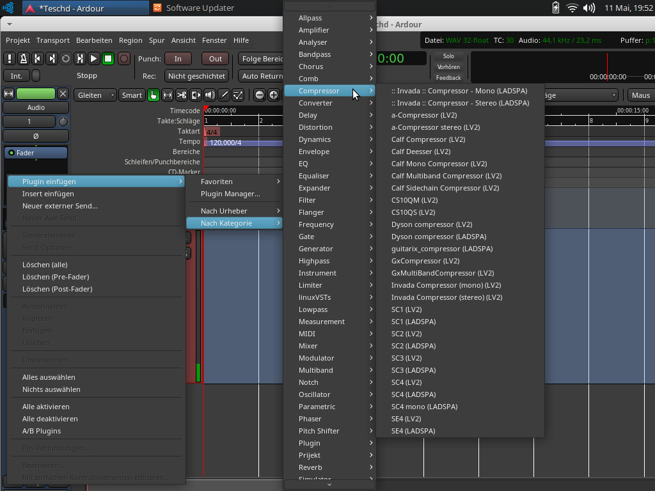
Task: Toggle the Auto Return button
Action: coord(261,76)
